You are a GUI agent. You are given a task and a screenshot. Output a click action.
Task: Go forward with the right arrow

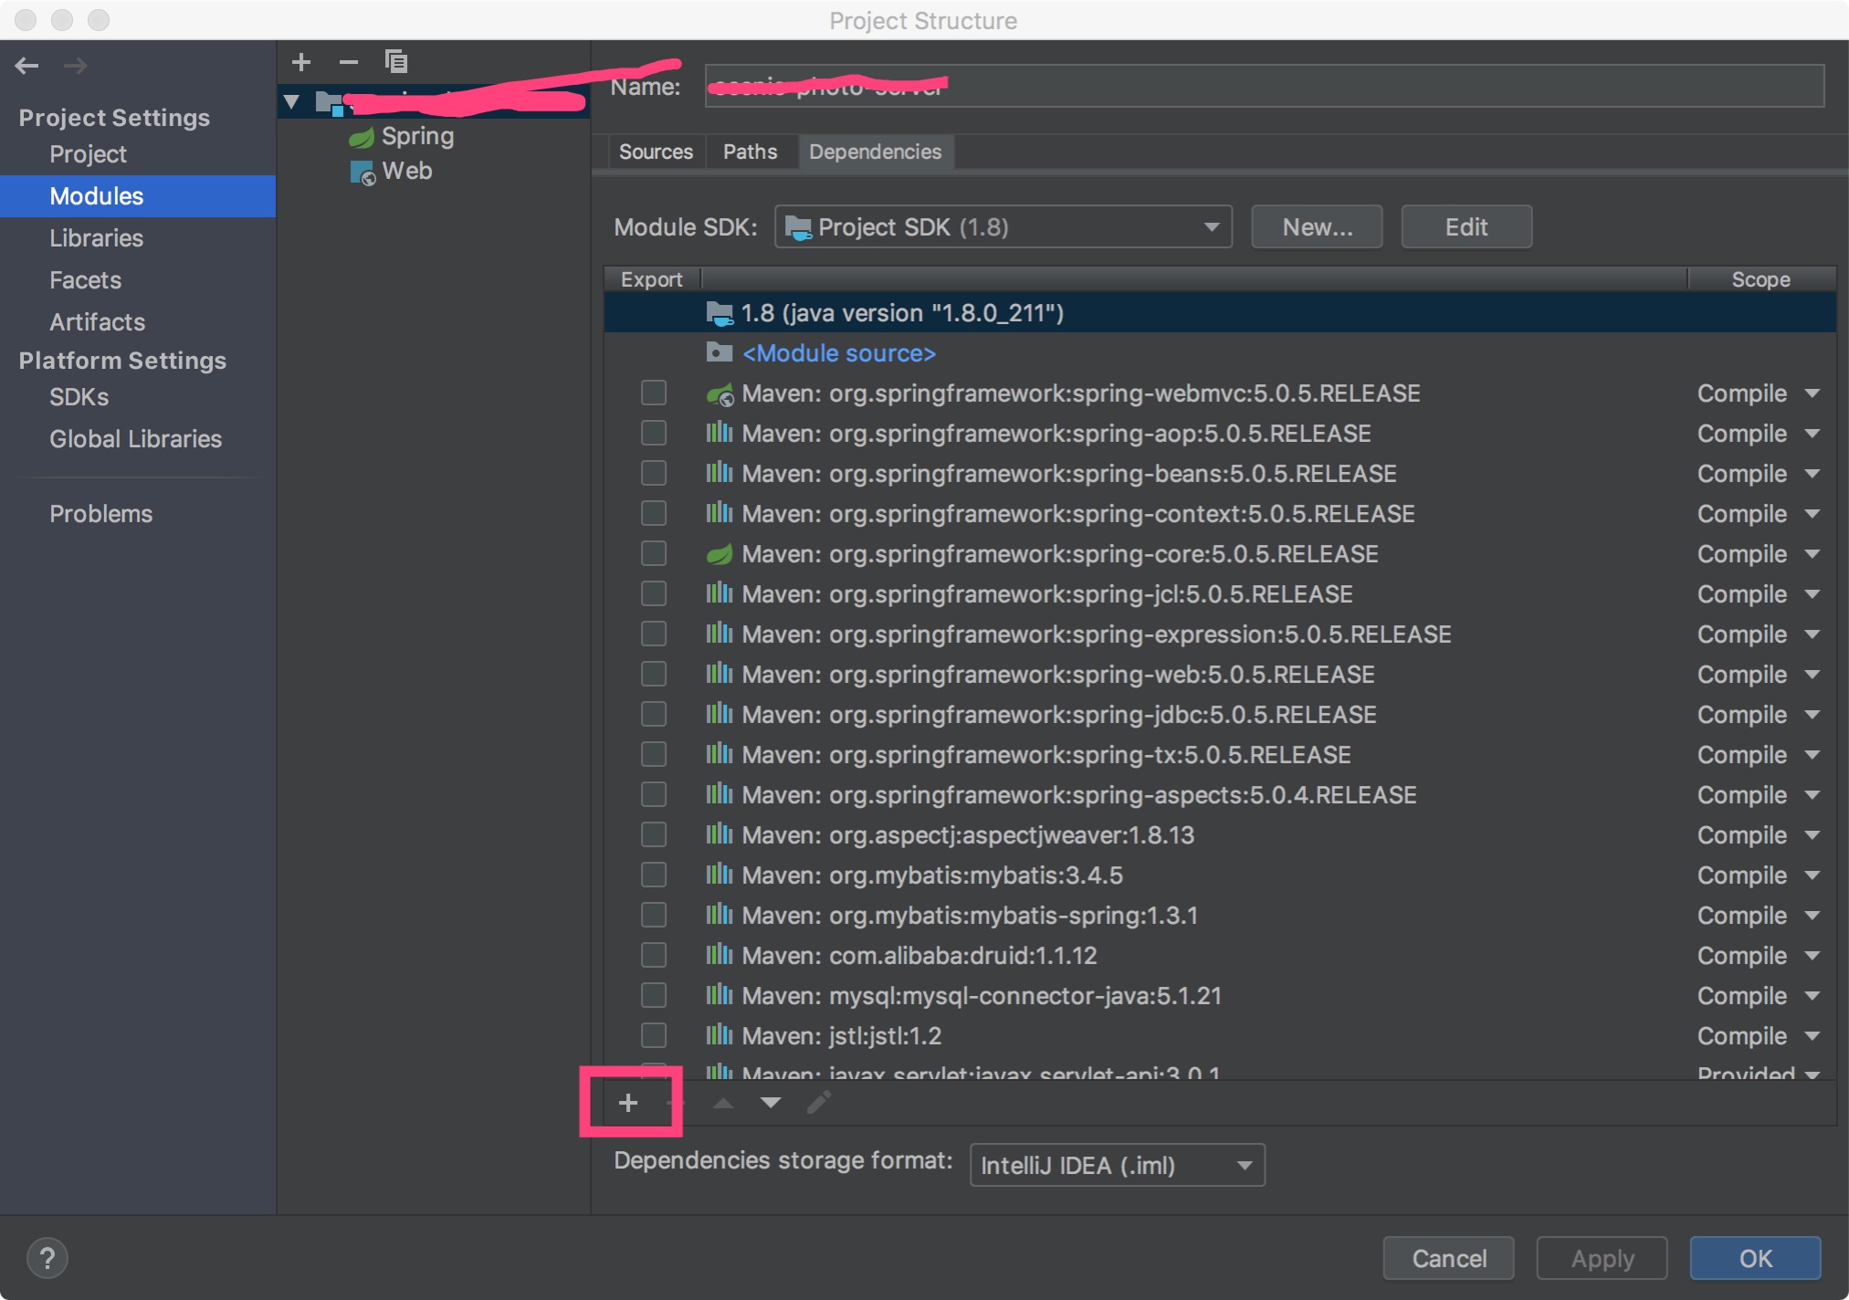pos(76,66)
